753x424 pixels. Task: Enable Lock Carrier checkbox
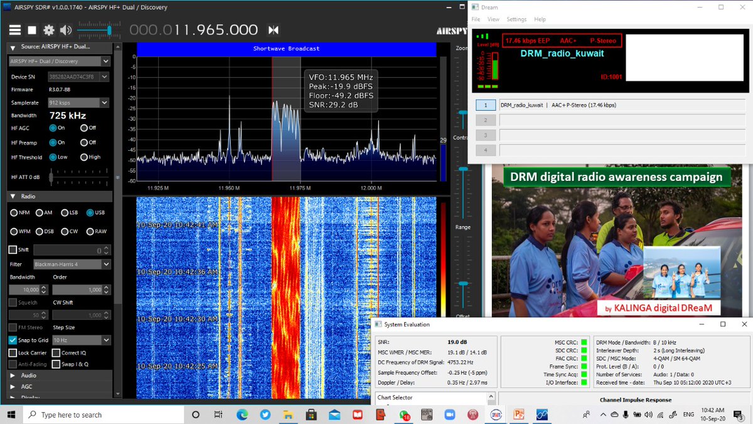13,353
